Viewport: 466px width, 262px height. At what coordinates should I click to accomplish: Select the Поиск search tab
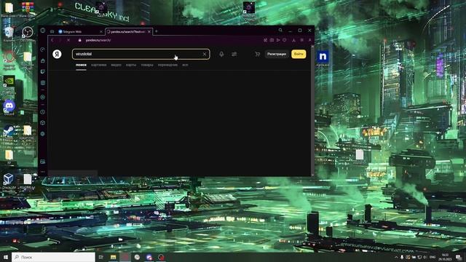click(x=81, y=65)
